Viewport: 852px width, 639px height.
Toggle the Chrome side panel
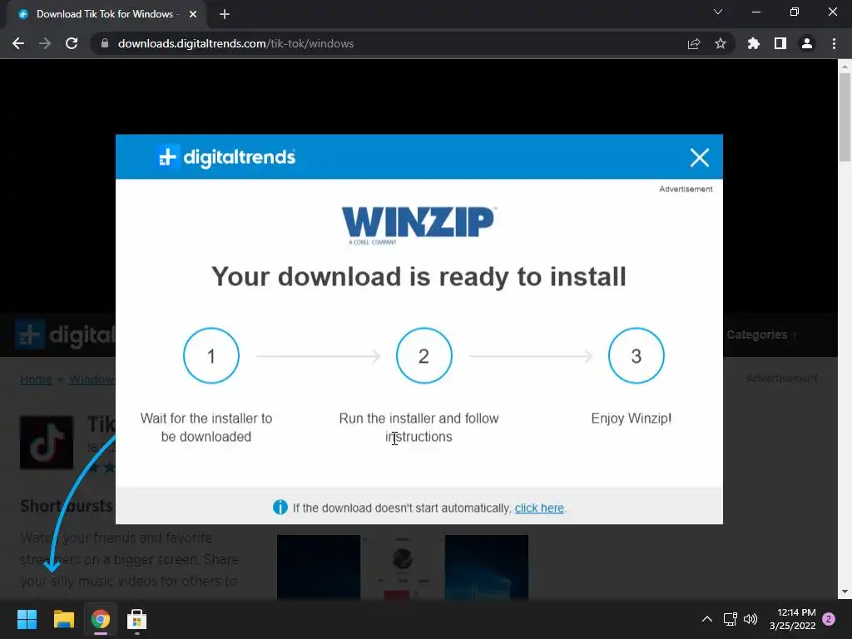coord(780,43)
